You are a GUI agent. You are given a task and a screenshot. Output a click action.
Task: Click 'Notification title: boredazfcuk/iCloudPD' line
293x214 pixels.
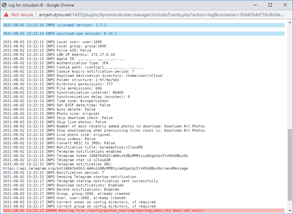coord(73,147)
